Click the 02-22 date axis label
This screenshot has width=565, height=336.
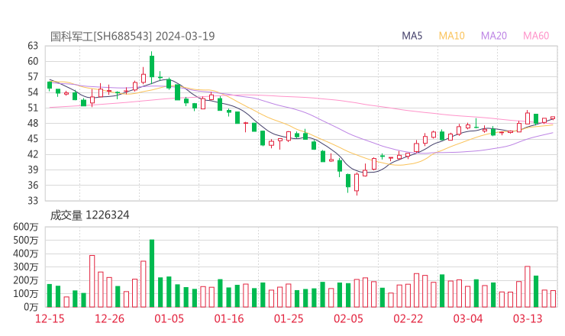[408, 318]
